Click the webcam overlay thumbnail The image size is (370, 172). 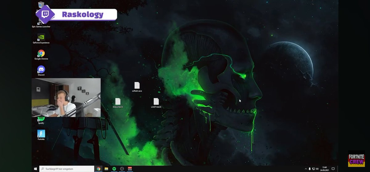tap(66, 97)
